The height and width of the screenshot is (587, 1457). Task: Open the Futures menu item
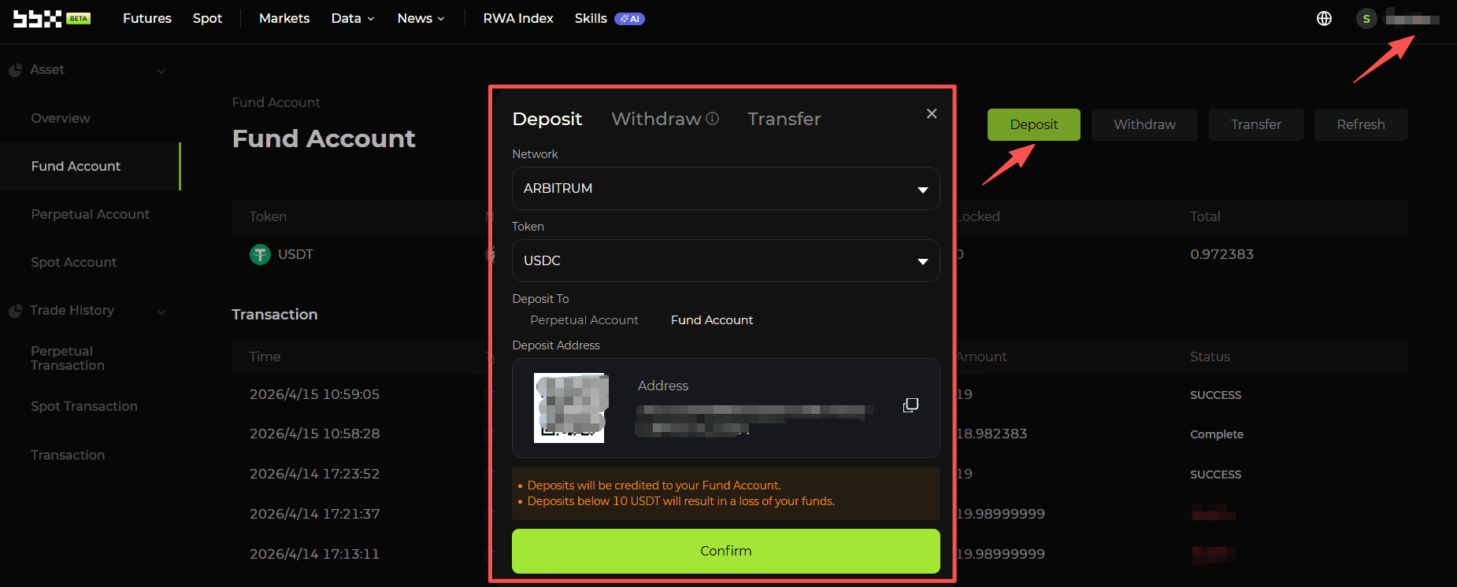tap(147, 19)
